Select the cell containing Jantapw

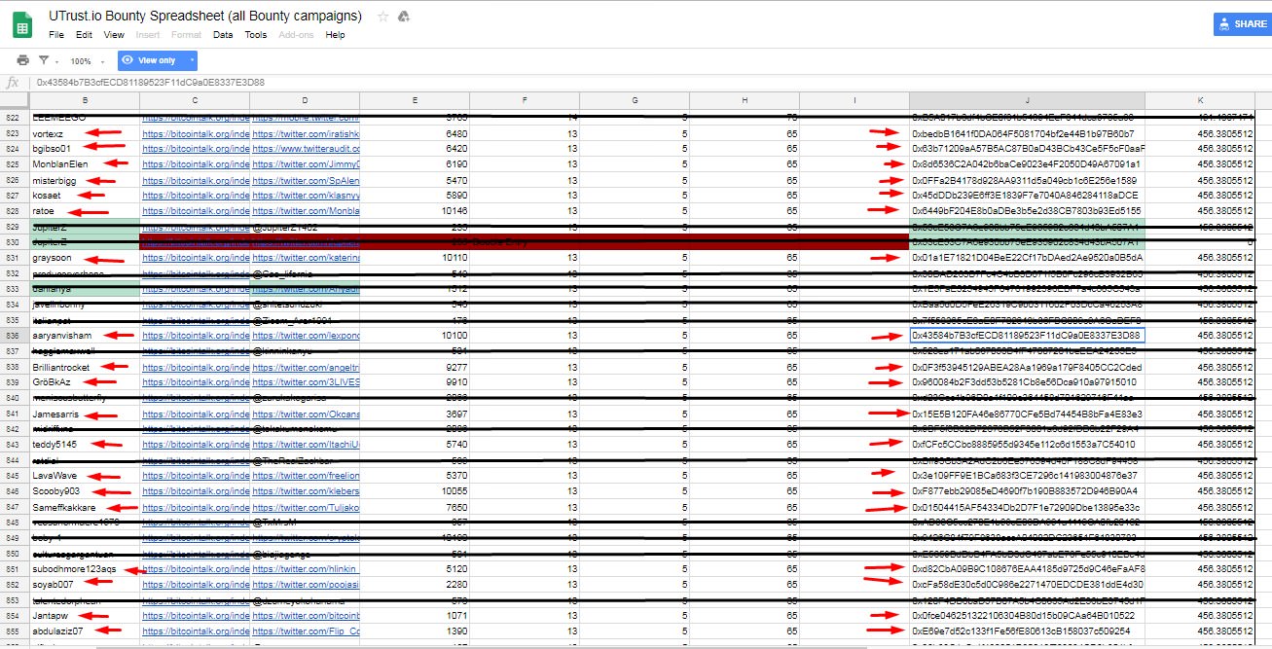tap(85, 615)
